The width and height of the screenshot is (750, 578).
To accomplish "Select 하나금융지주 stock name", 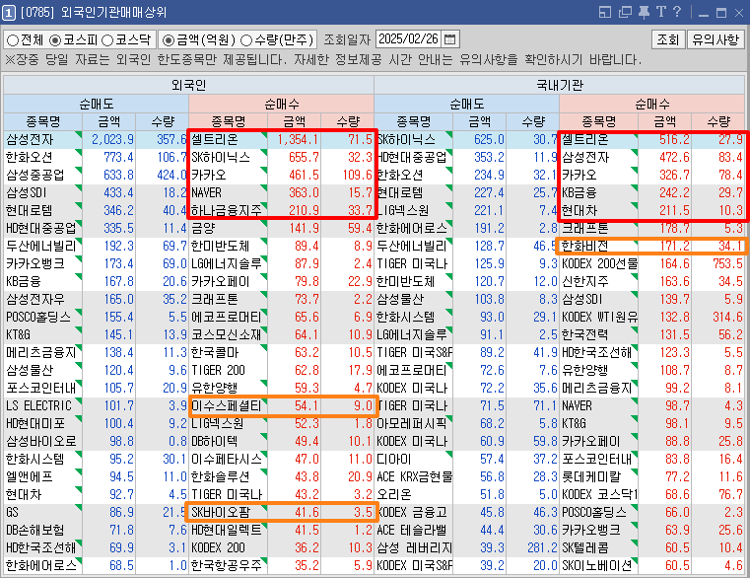I will pyautogui.click(x=227, y=210).
